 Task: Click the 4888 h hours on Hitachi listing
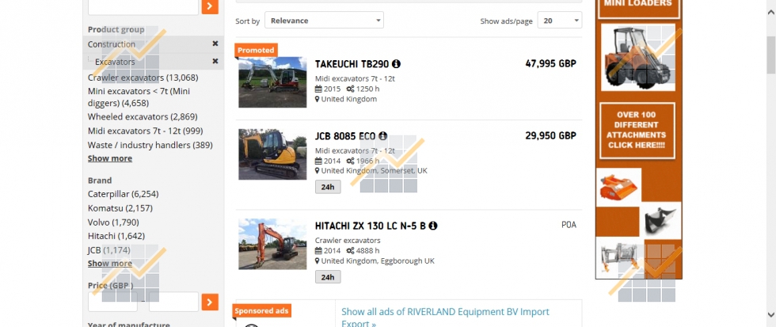coord(367,251)
